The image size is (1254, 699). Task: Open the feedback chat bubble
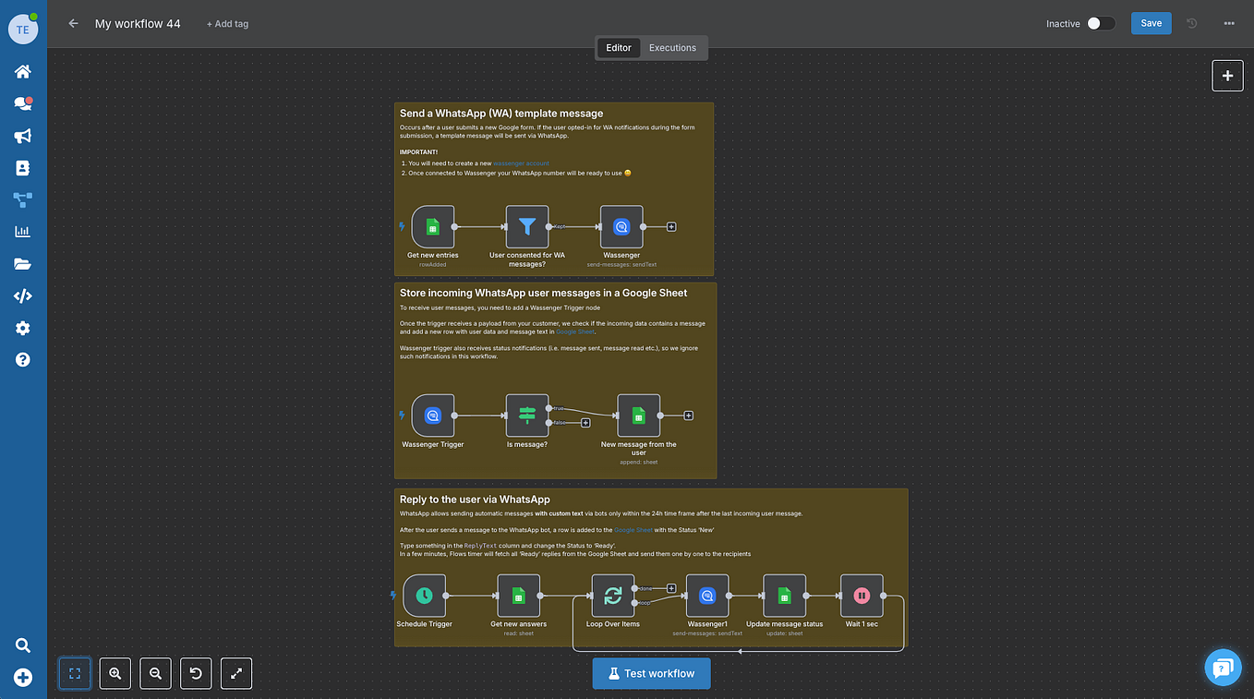point(1223,667)
